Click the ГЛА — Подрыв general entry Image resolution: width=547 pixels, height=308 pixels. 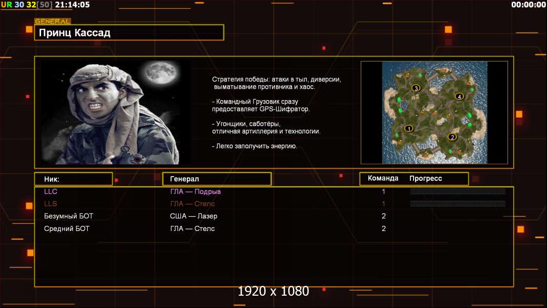196,191
